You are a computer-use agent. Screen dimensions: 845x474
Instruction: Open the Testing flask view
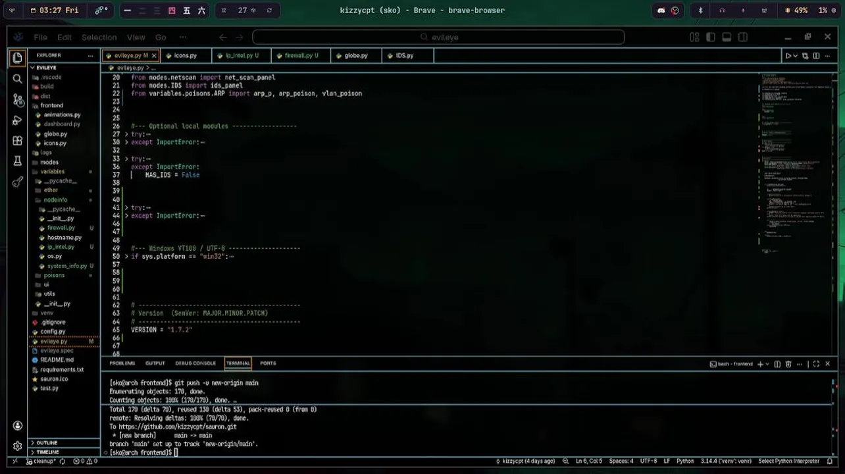tap(17, 161)
